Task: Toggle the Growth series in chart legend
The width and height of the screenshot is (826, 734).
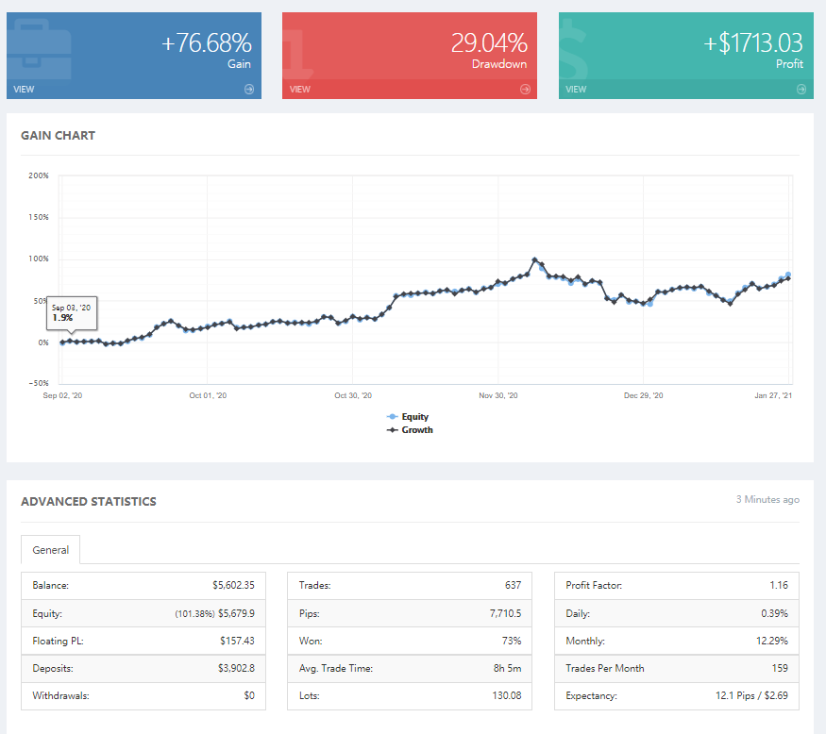Action: click(x=410, y=429)
